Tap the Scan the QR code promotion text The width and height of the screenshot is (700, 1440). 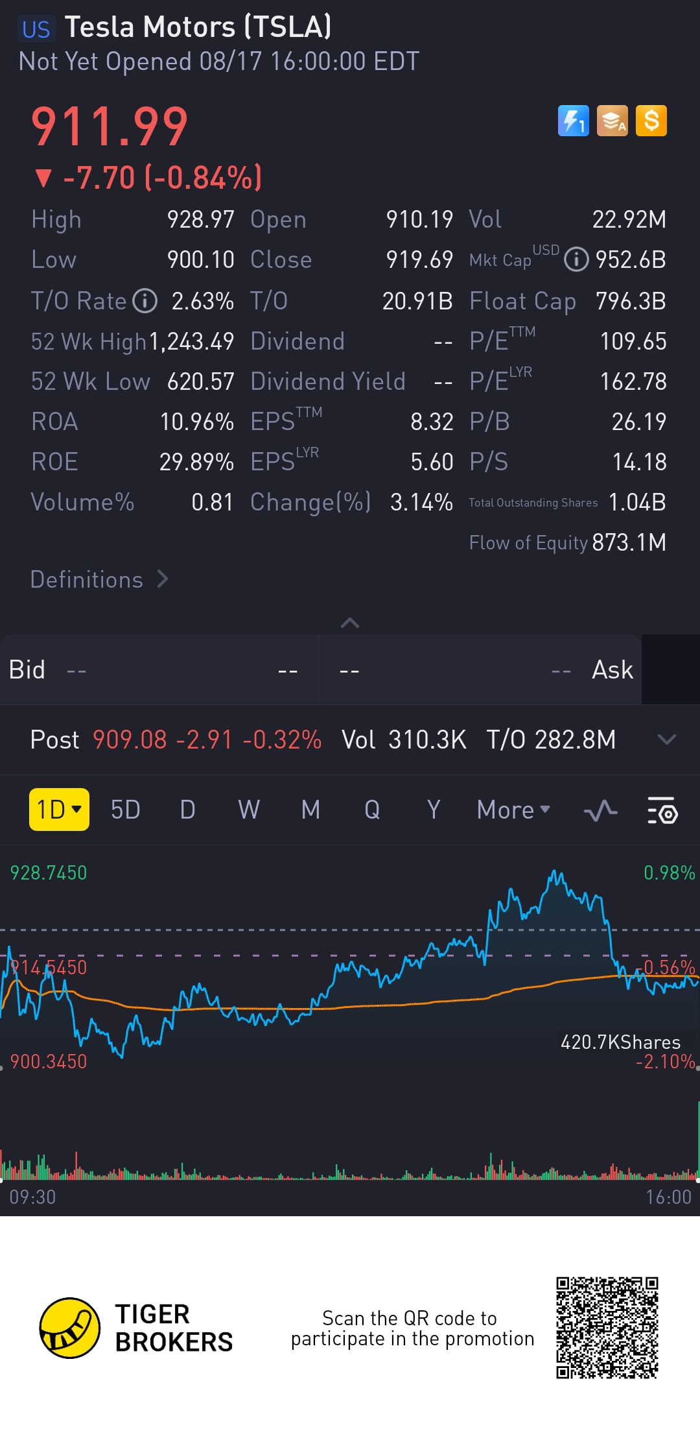[412, 1328]
